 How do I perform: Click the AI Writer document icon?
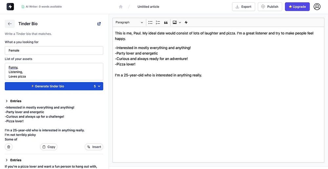tap(23, 7)
